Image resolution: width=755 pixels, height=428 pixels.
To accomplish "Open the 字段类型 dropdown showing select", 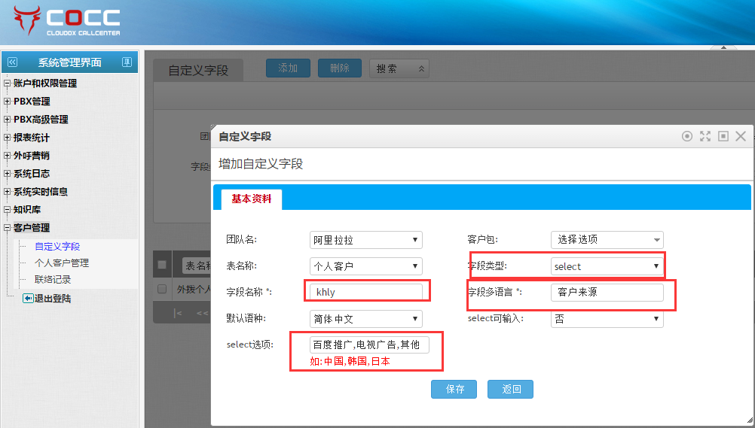I will coord(607,266).
